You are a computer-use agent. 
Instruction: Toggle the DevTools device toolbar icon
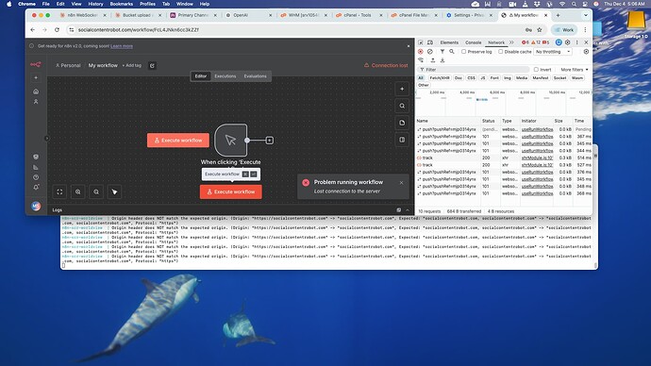(x=430, y=42)
